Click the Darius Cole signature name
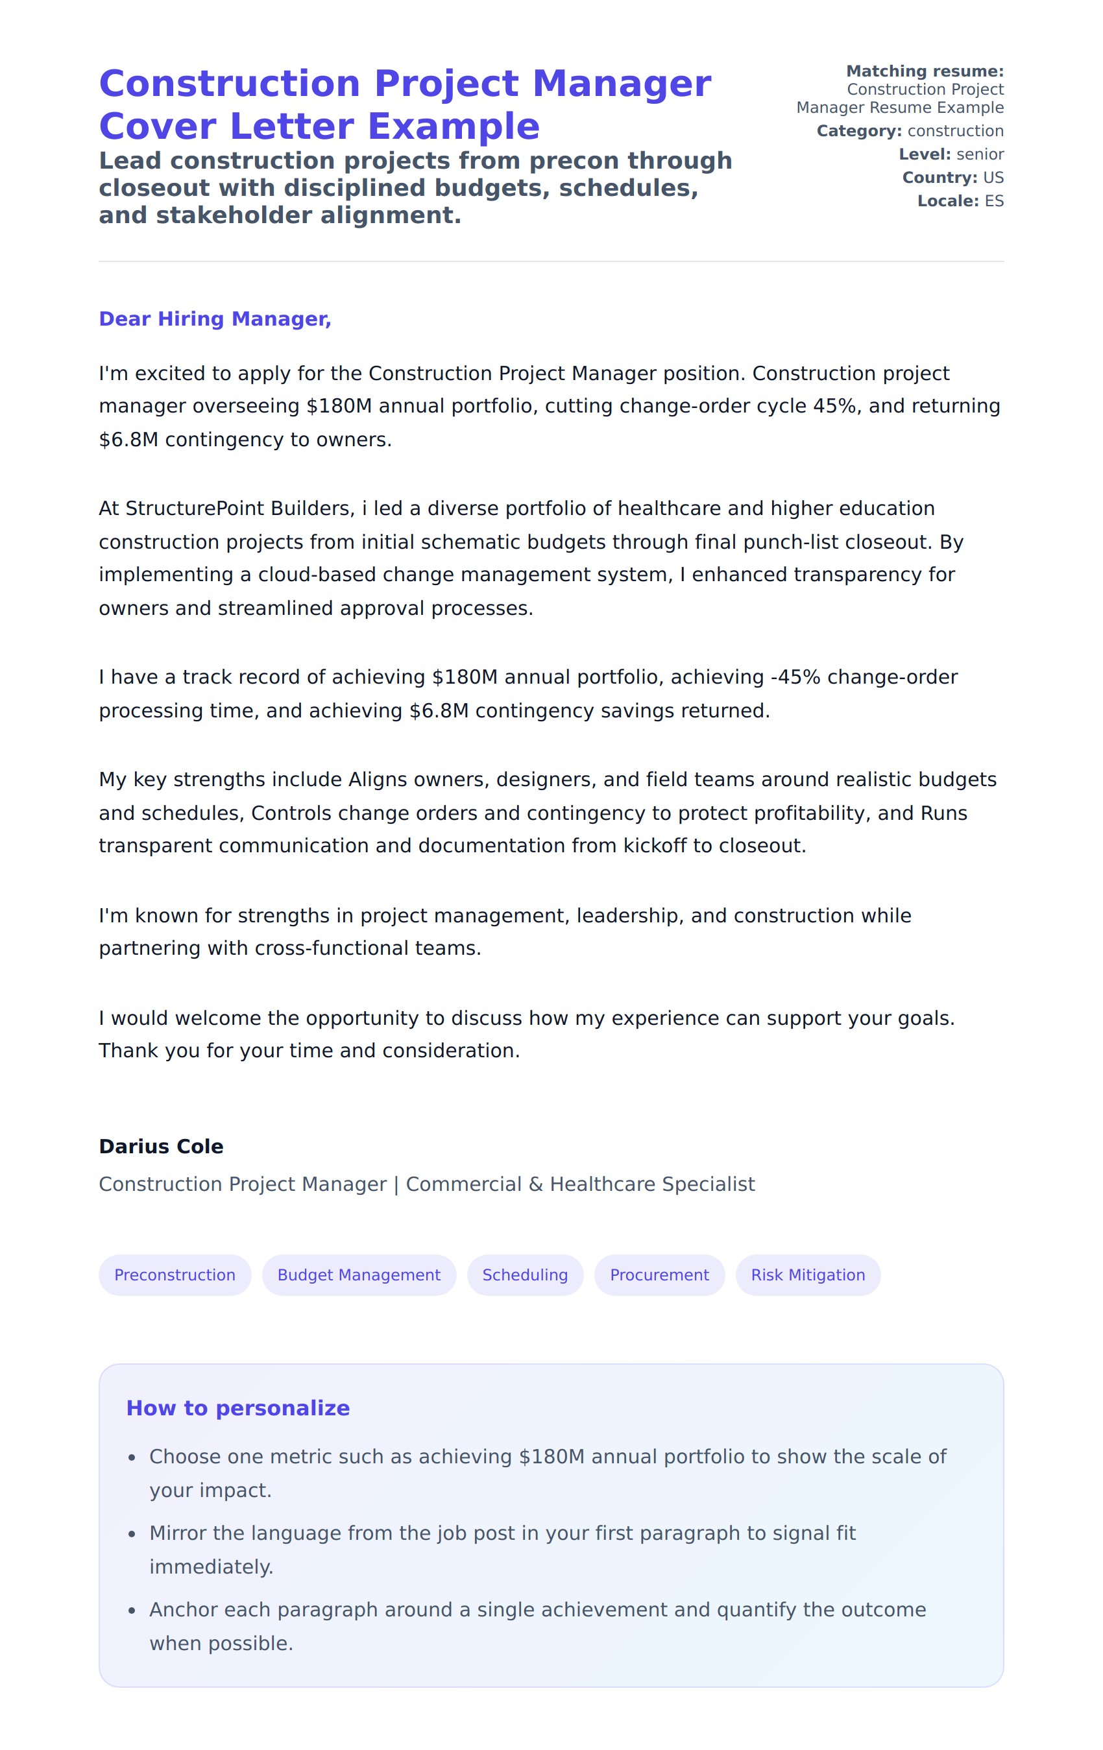1103x1750 pixels. (162, 1146)
